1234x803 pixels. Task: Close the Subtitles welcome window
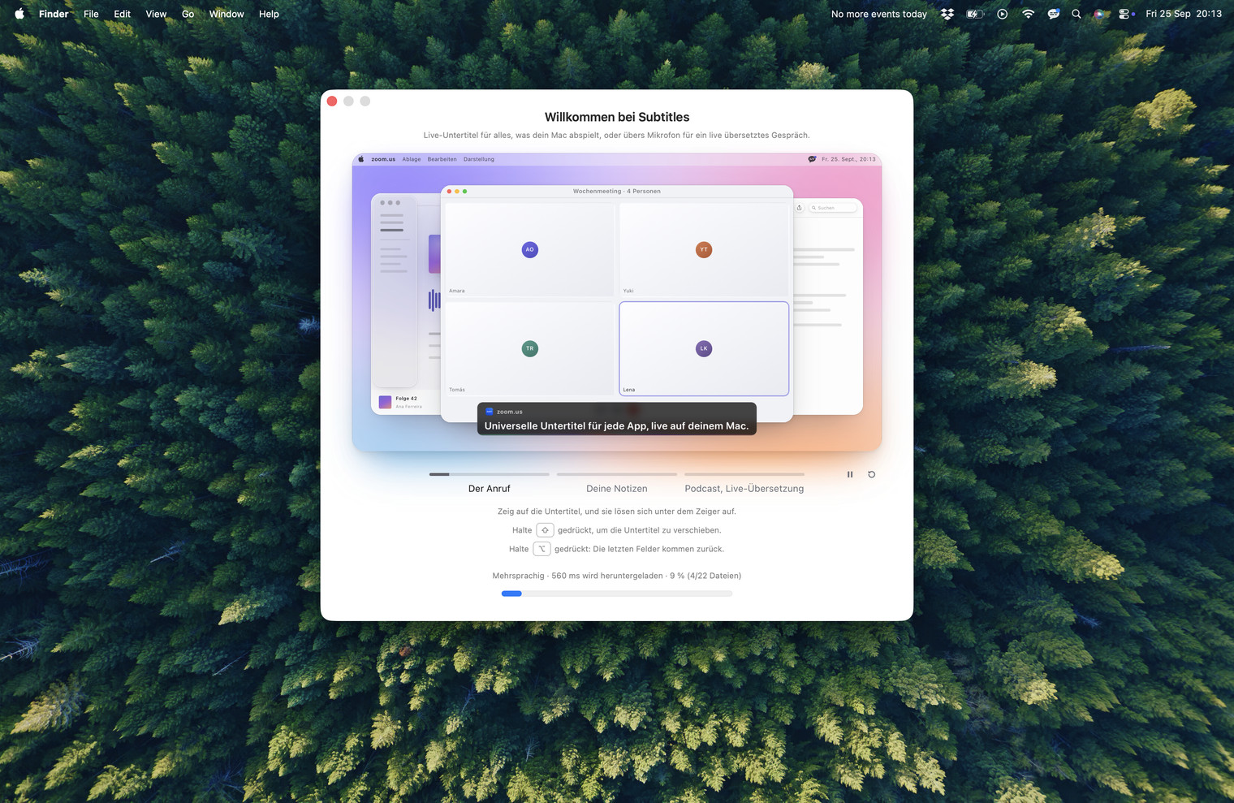click(332, 101)
